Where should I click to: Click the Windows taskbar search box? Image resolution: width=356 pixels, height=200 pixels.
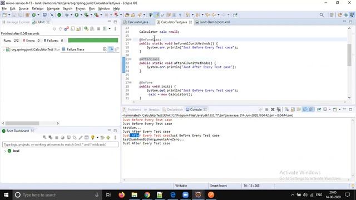coord(56,195)
